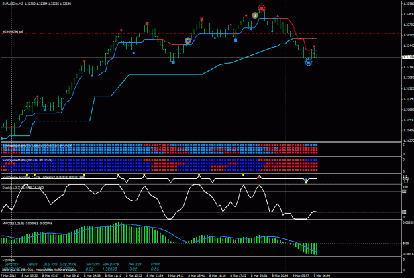
Task: Click the 9 Mar 06:44 time axis label
Action: click(x=321, y=275)
